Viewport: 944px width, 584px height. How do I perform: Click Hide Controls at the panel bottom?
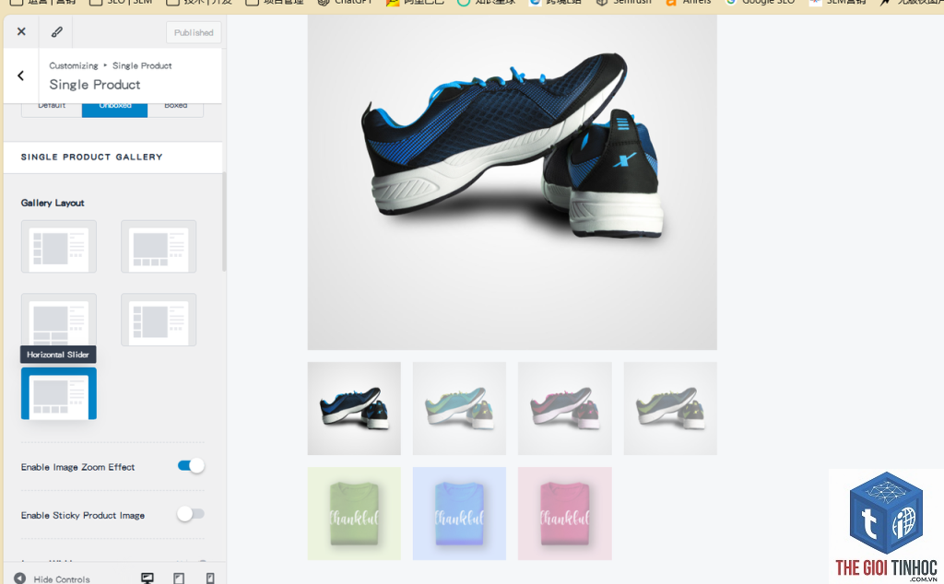click(x=53, y=578)
